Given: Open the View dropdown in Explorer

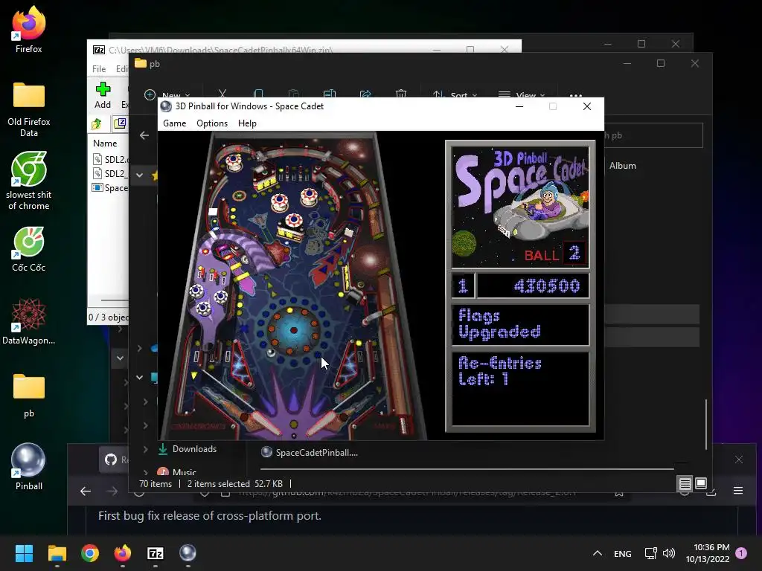Looking at the screenshot, I should (x=522, y=94).
